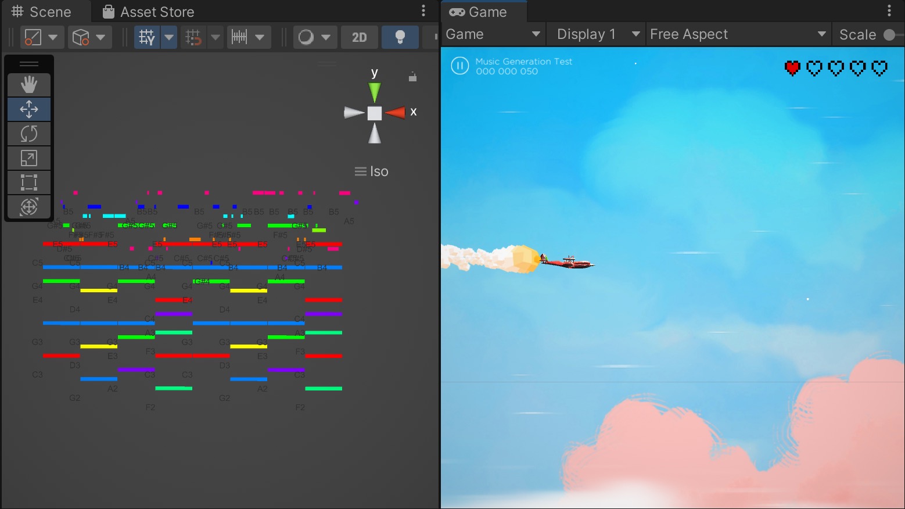Viewport: 905px width, 509px height.
Task: Click the draw mode shading sphere icon
Action: point(306,38)
